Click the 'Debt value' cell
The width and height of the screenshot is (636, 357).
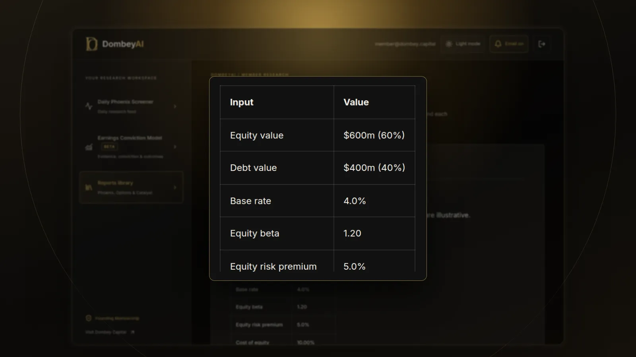tap(277, 168)
